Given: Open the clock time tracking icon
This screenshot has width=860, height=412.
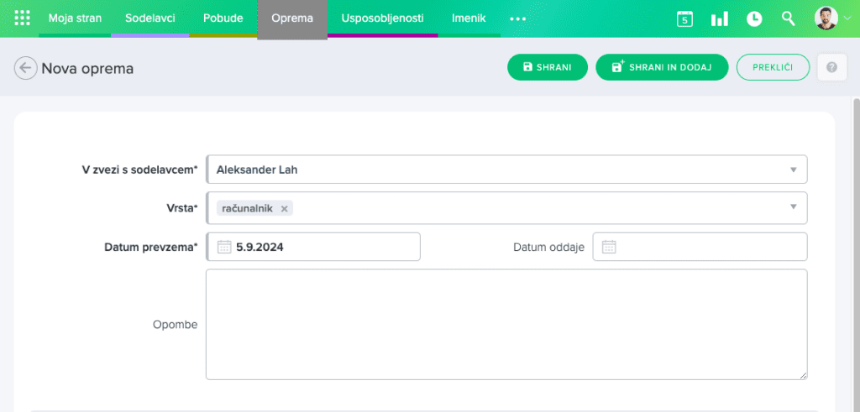Looking at the screenshot, I should point(754,18).
